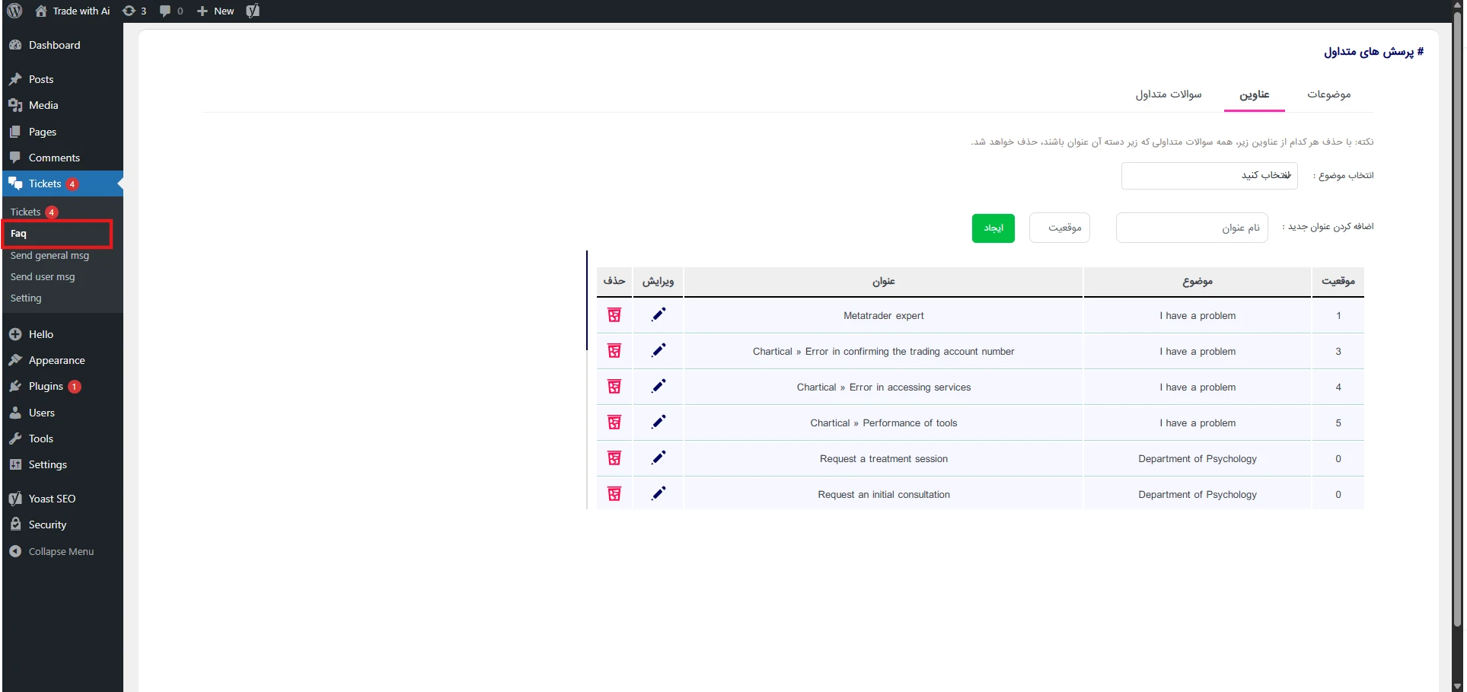This screenshot has width=1467, height=692.
Task: Open the comments bubble in admin bar
Action: coord(171,11)
